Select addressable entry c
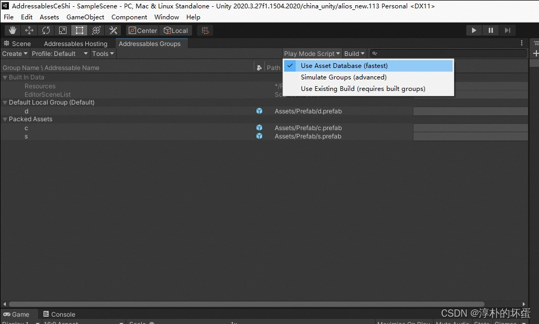 point(26,128)
